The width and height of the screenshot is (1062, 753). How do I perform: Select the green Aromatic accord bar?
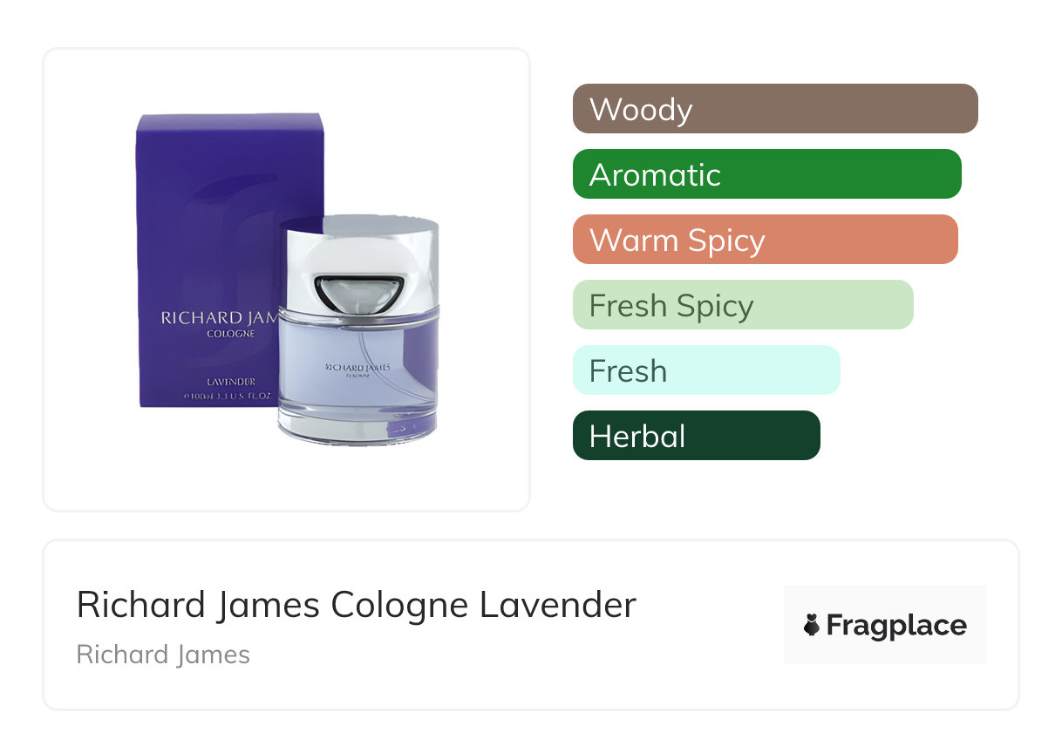(x=767, y=174)
